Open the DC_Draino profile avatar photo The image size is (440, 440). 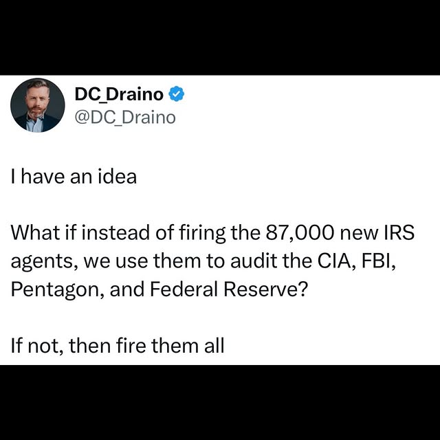[x=38, y=105]
